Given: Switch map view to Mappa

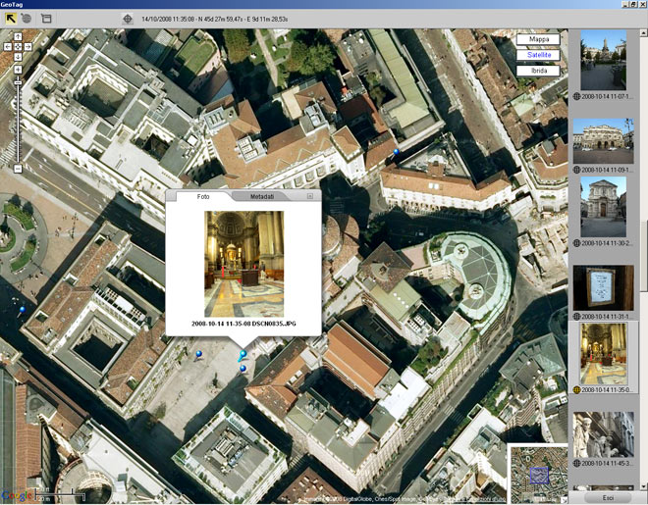Looking at the screenshot, I should (x=538, y=39).
